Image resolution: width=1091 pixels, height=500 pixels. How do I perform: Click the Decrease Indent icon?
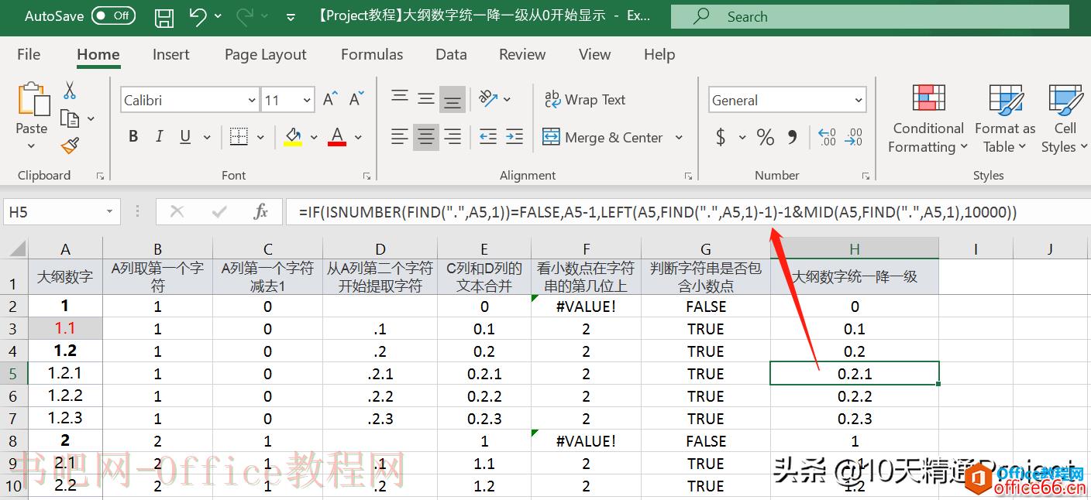[x=488, y=138]
